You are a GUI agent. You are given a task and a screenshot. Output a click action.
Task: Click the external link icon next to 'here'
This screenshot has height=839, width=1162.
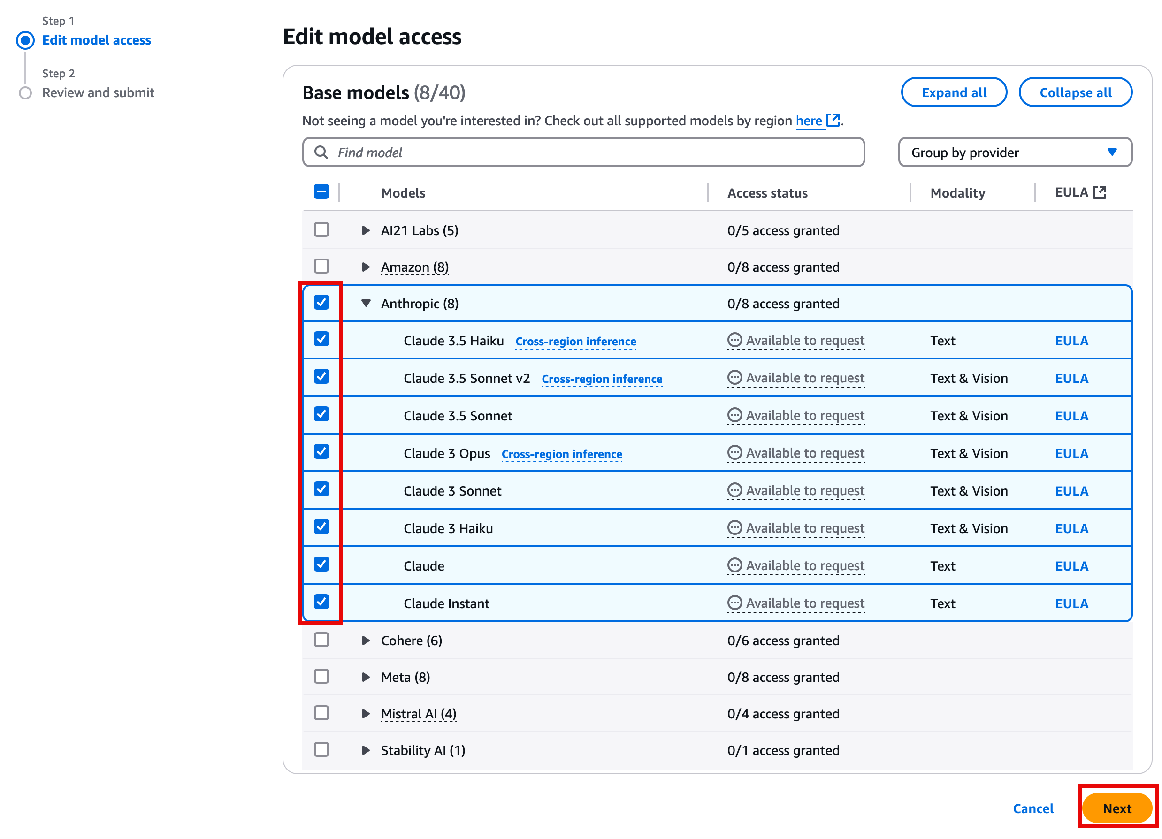(833, 121)
